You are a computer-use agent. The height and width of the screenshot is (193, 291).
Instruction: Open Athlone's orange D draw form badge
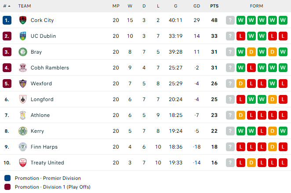241,115
